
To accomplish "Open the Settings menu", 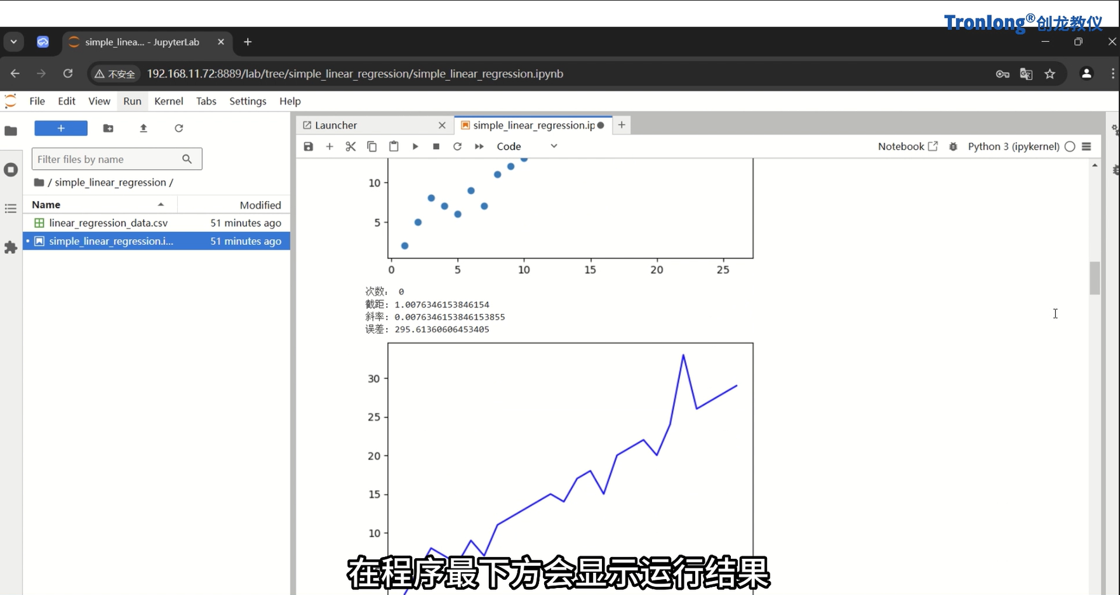I will click(x=248, y=101).
